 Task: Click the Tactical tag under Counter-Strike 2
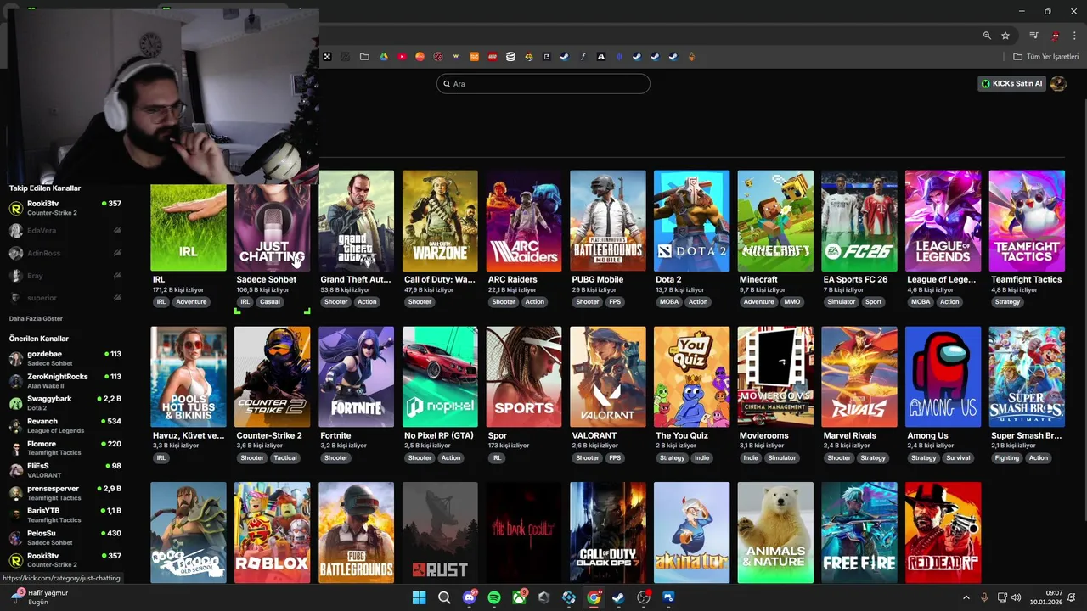285,458
